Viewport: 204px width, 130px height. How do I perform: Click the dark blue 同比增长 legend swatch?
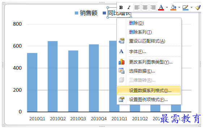coord(104,13)
